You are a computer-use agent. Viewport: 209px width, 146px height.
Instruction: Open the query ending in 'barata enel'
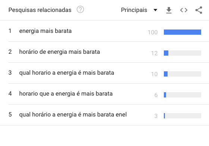pos(73,115)
